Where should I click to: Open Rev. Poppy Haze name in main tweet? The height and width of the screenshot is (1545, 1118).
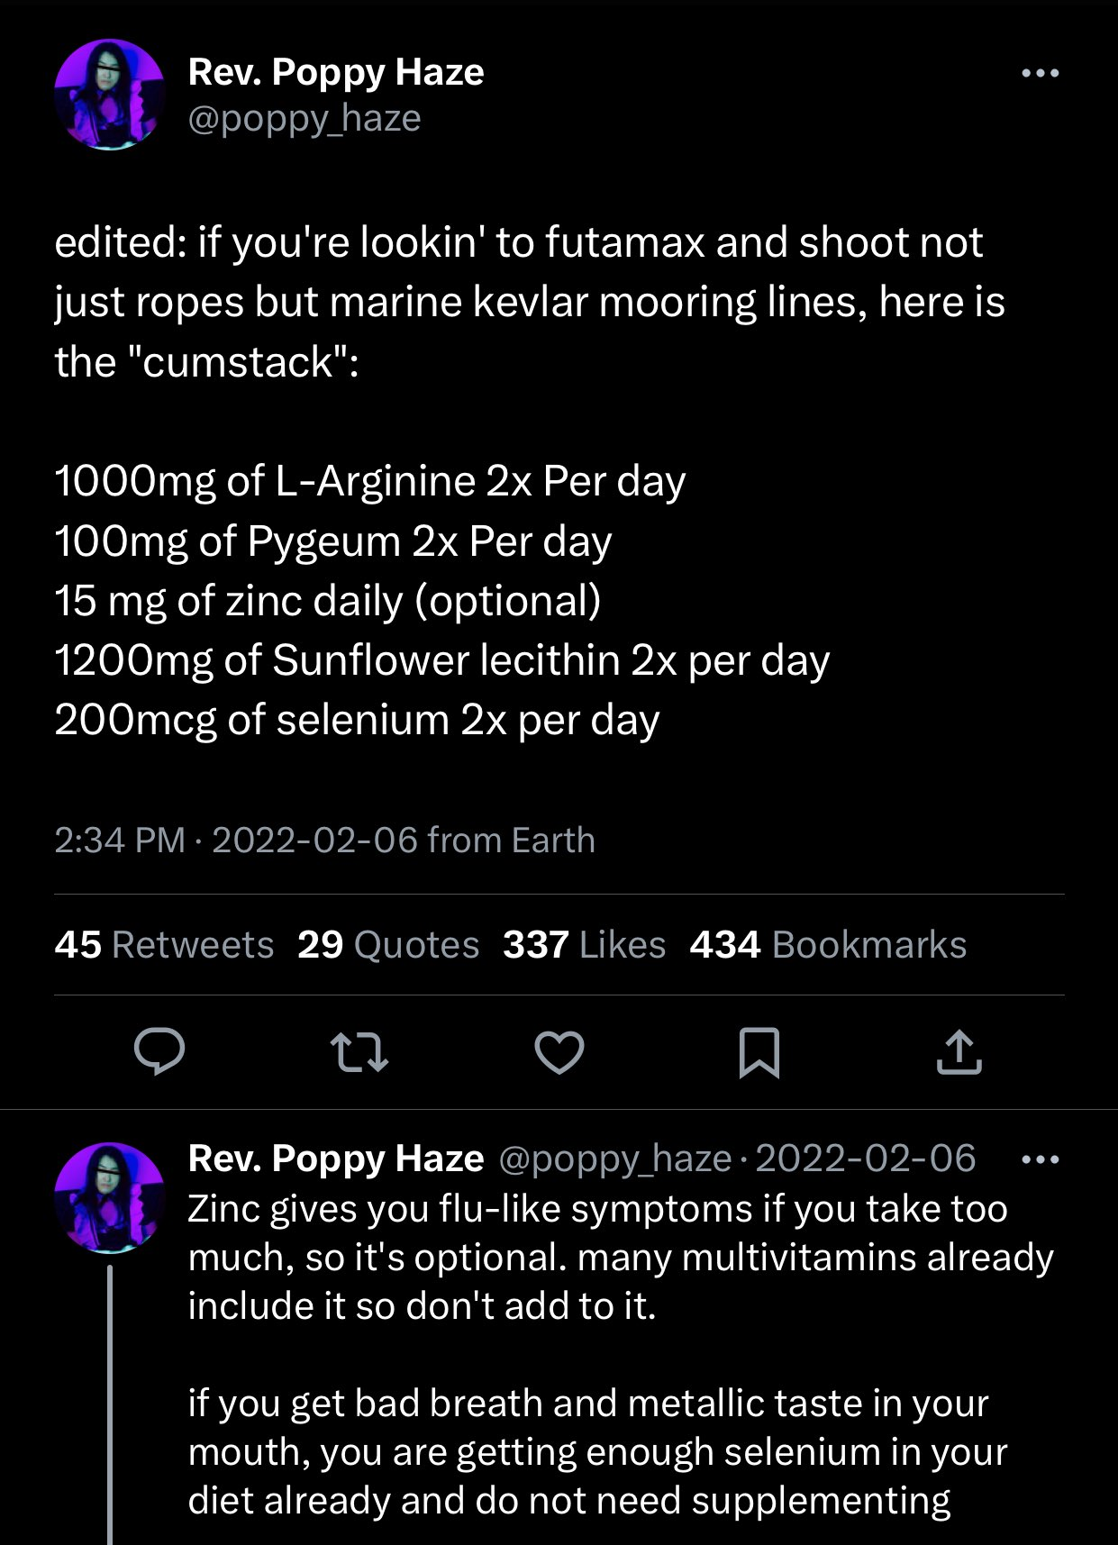coord(336,72)
